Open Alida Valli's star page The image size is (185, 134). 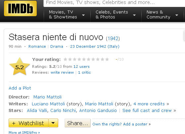point(37,110)
